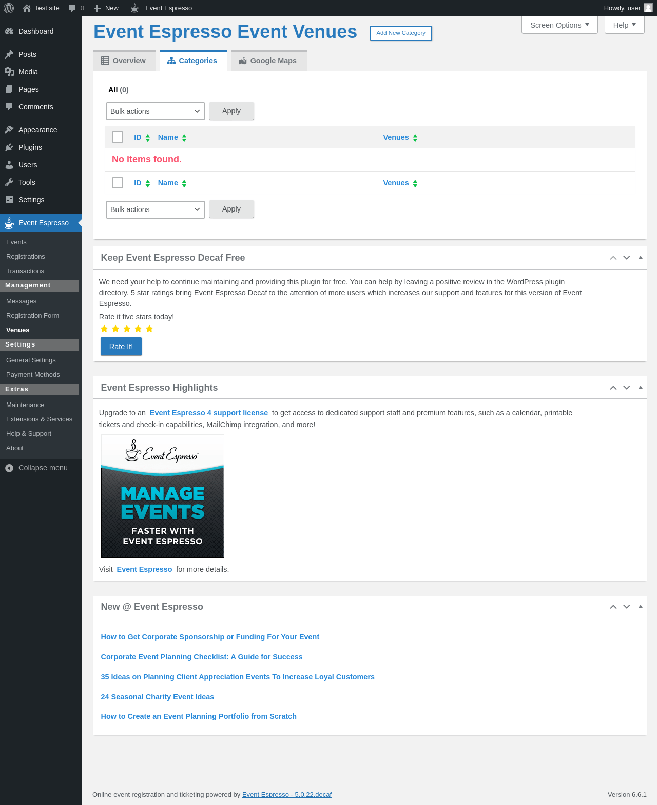Sort by Name using bottom footer arrows
657x805 pixels.
[x=184, y=183]
